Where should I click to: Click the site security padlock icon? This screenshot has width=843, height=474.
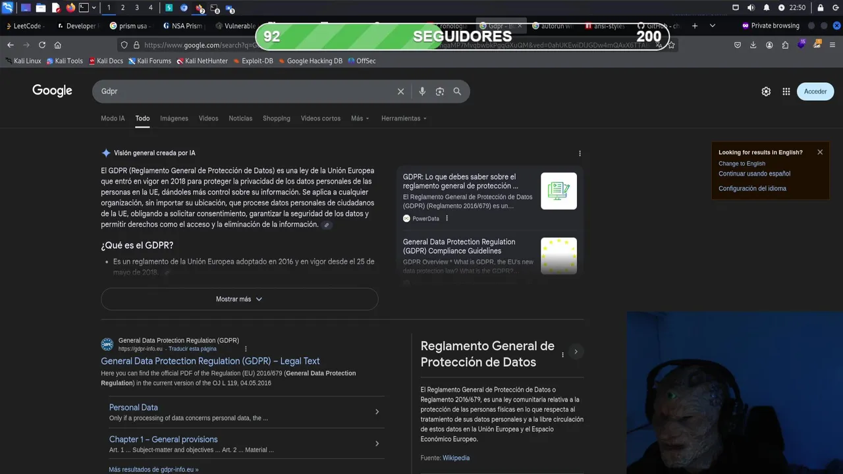pyautogui.click(x=136, y=45)
